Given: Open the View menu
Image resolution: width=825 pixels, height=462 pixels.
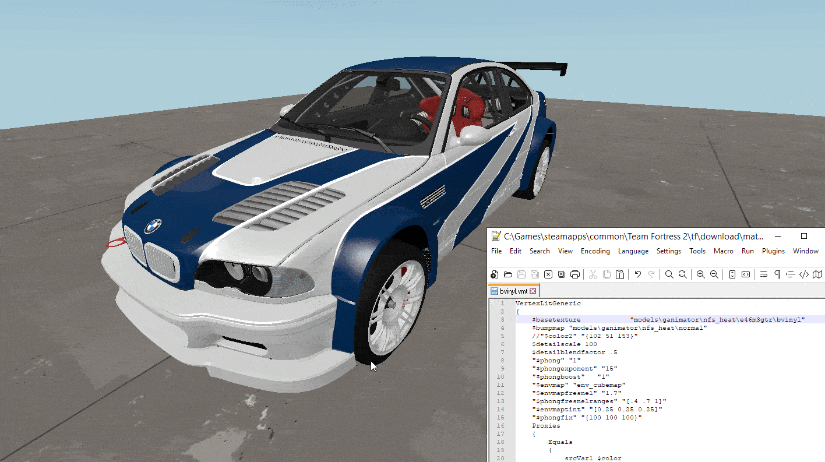Looking at the screenshot, I should (566, 251).
